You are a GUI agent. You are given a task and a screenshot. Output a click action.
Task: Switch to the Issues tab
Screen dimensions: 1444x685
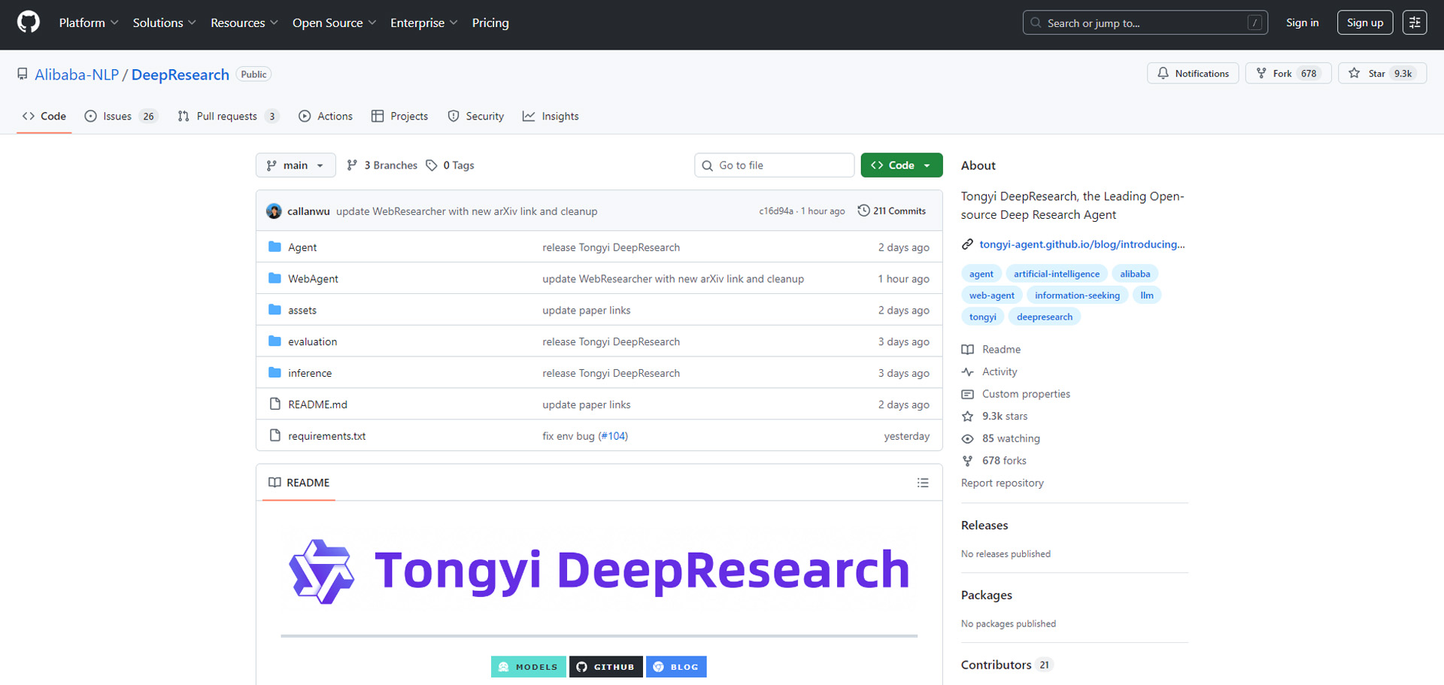(121, 116)
